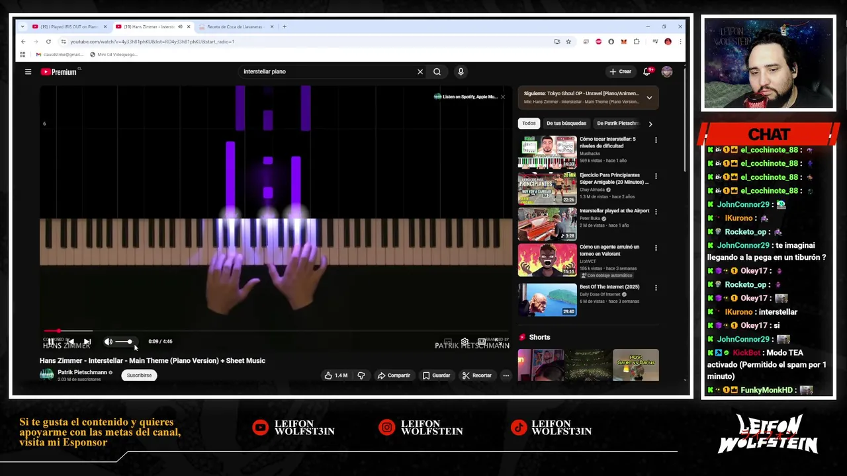This screenshot has width=847, height=476.
Task: Open the Instagram logo on the stream overlay
Action: point(386,428)
